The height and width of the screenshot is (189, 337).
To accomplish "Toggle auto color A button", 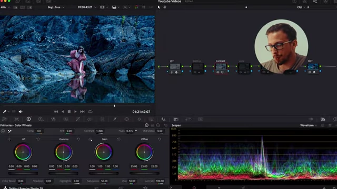I will click(x=3, y=131).
